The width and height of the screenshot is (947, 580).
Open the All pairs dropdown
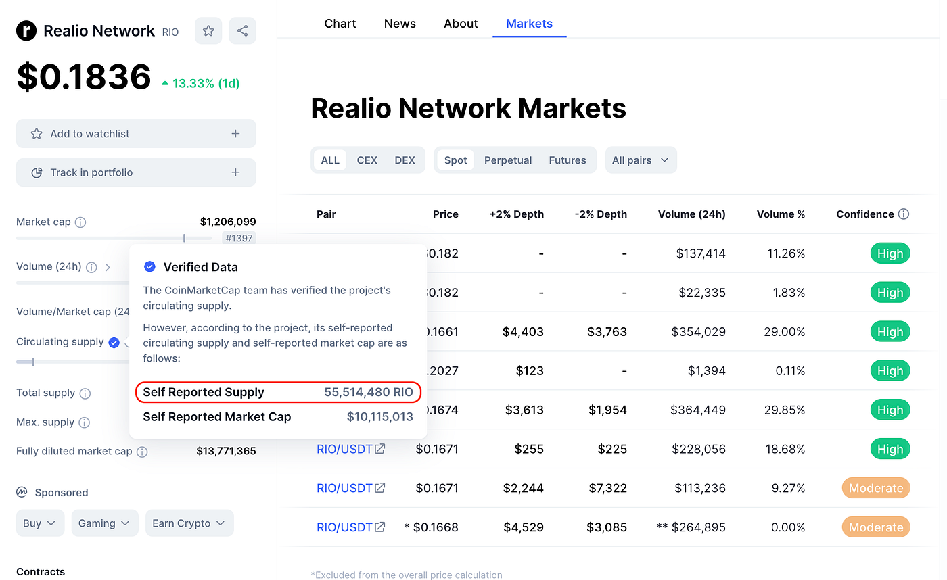[x=641, y=160]
